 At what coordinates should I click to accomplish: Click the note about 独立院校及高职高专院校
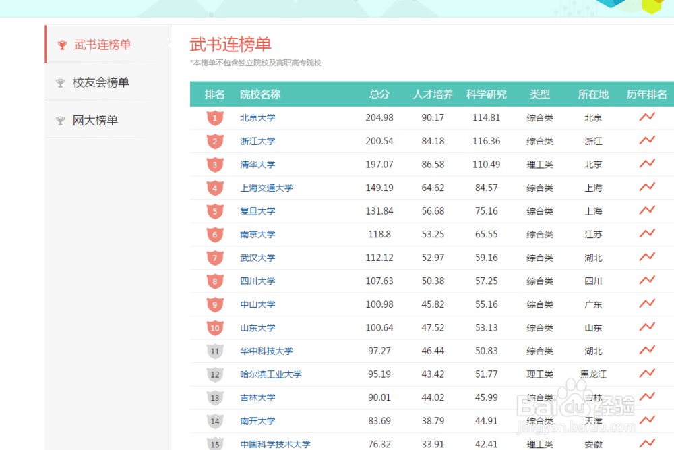click(255, 63)
